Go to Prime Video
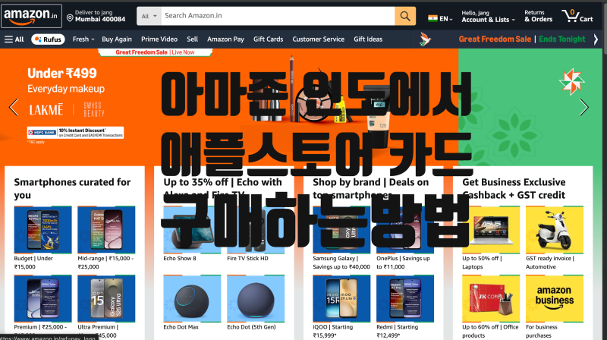607x340 pixels. [x=159, y=39]
